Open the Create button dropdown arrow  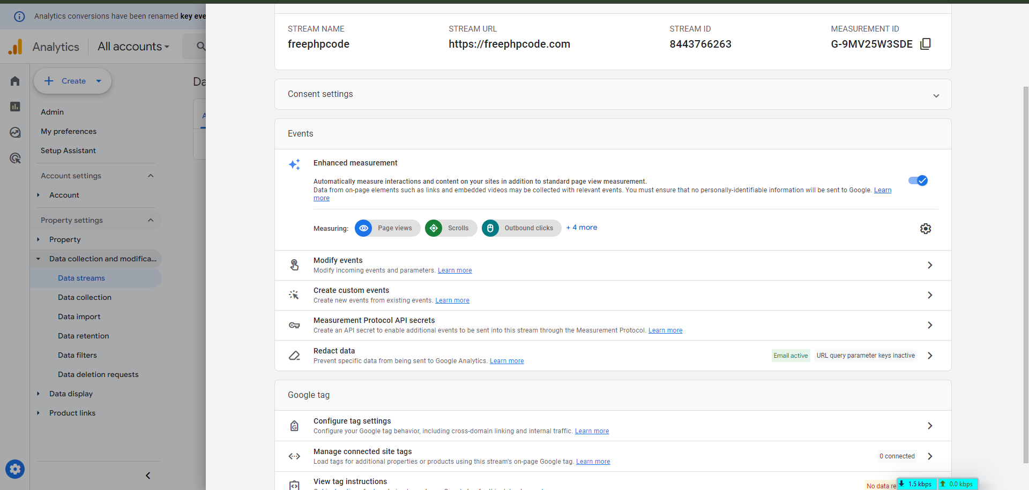click(99, 81)
